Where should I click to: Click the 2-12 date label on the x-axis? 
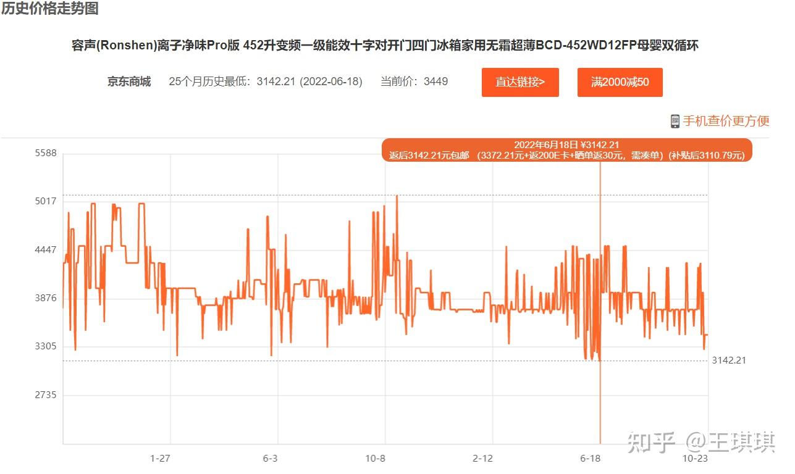(x=482, y=459)
